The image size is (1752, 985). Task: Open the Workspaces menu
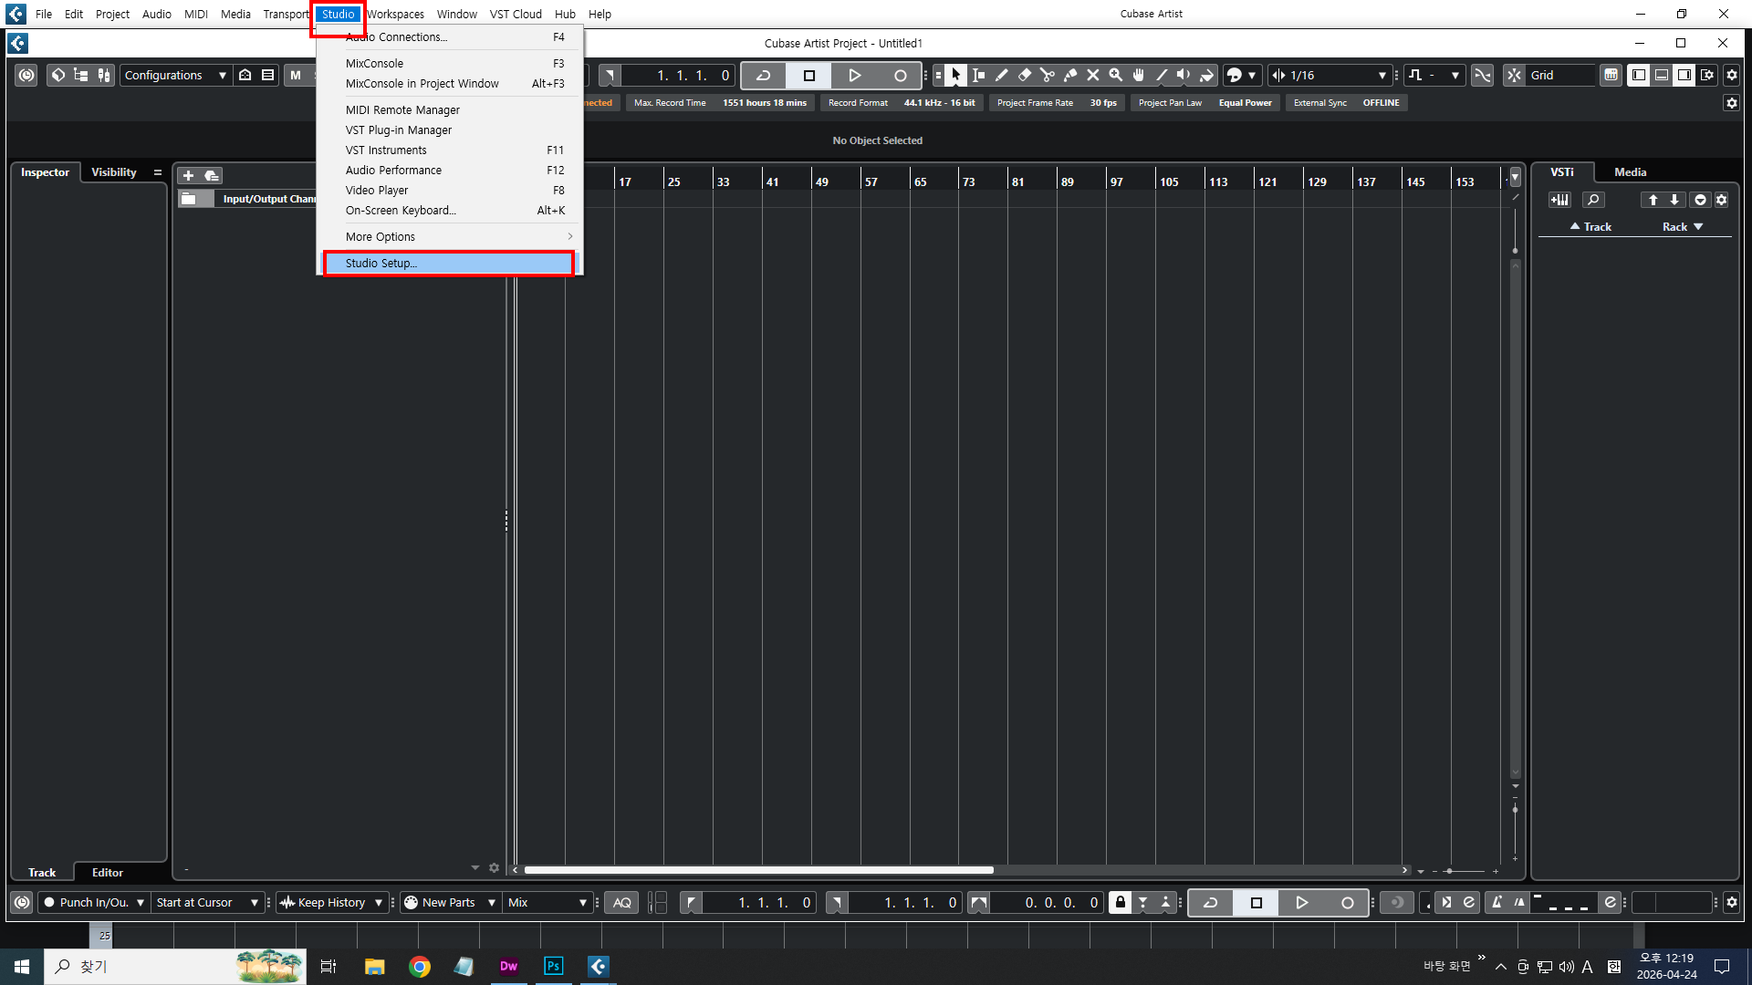[396, 14]
